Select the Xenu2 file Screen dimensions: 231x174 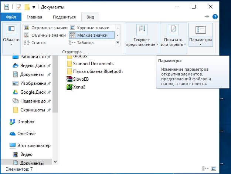pos(79,87)
